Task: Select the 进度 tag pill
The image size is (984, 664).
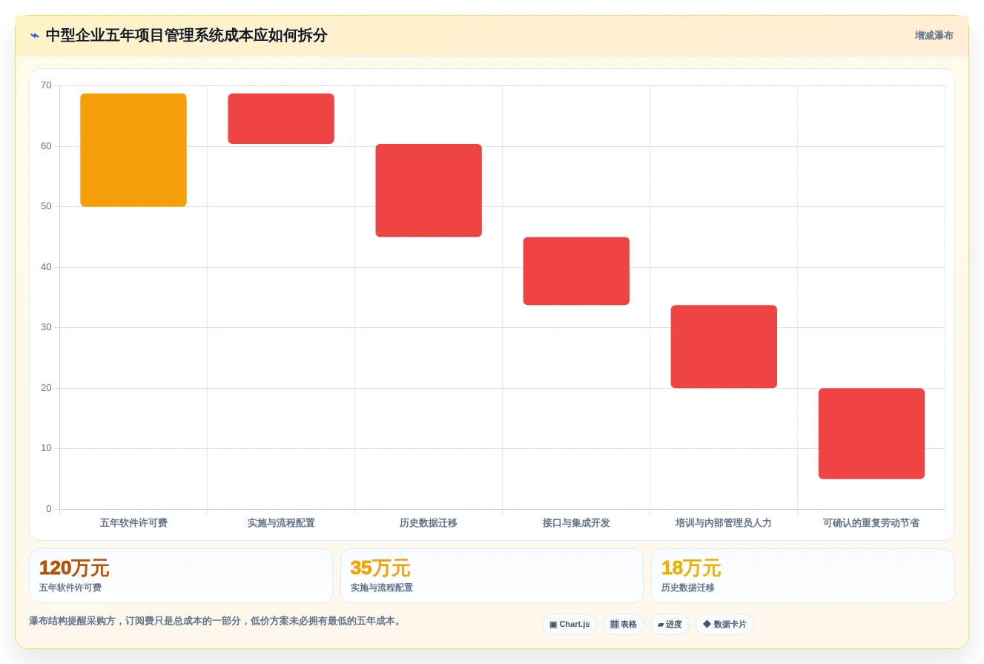Action: tap(670, 625)
